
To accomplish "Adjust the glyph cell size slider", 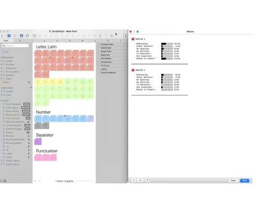I will click(x=84, y=181).
